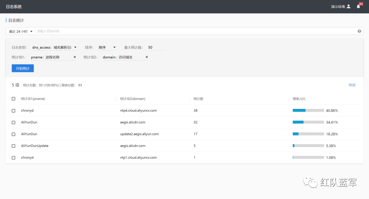
Task: Open the 日志类型 dns_access dropdown
Action: [54, 47]
